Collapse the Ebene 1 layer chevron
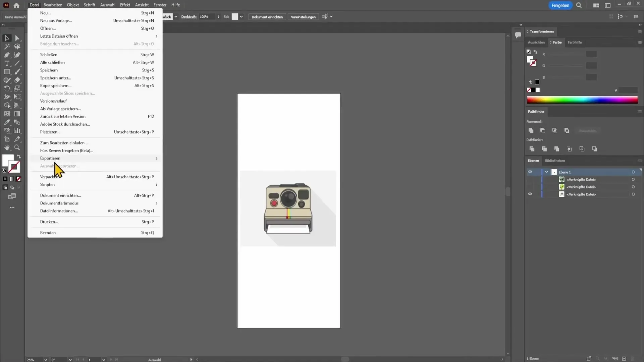Screen dimensions: 644x362 [546, 172]
